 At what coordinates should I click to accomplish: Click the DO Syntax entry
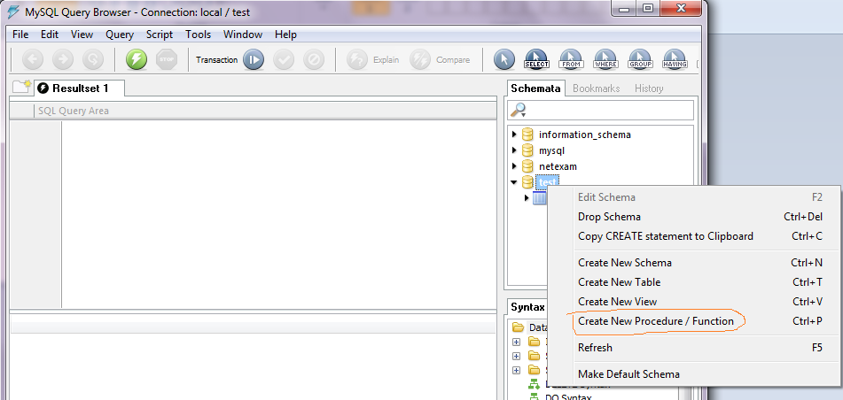[x=568, y=396]
